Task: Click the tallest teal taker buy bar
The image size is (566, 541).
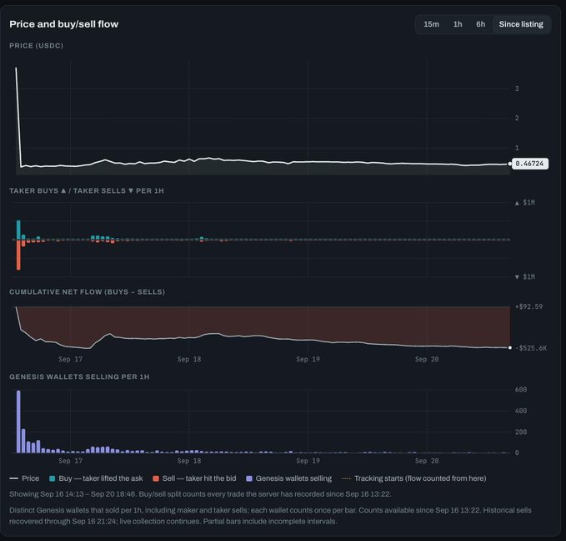Action: (18, 230)
